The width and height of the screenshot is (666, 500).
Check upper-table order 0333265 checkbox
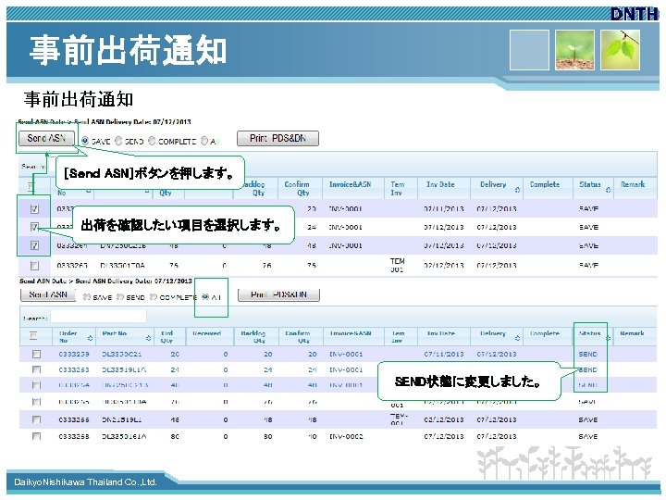[34, 266]
